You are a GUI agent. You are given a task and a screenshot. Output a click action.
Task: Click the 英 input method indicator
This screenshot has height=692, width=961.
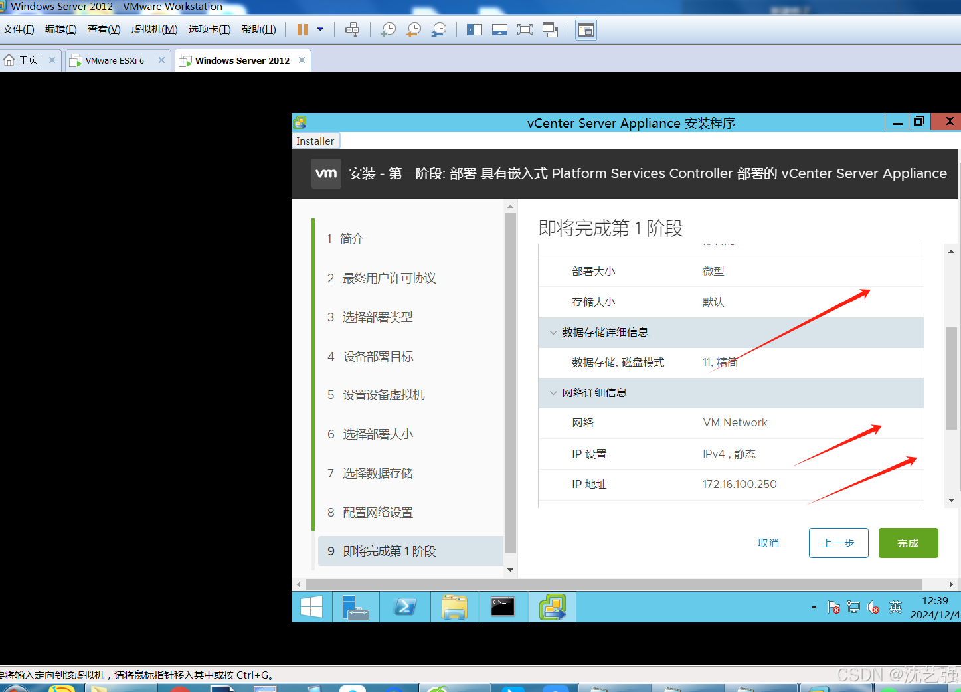(x=895, y=607)
